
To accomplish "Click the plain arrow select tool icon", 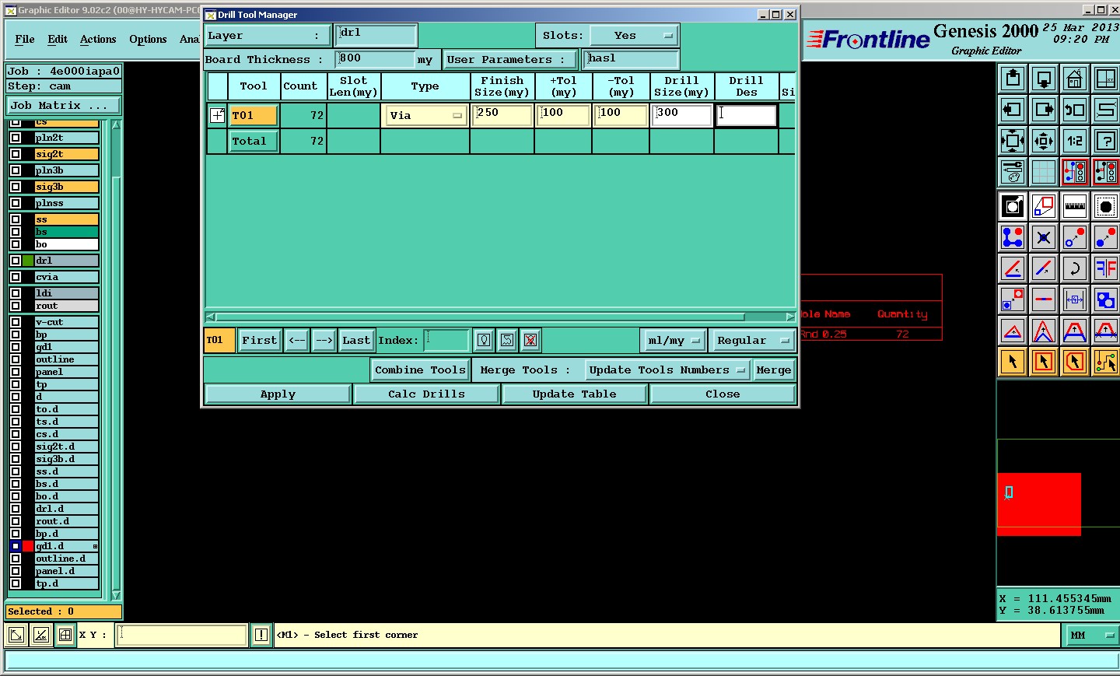I will click(1013, 362).
